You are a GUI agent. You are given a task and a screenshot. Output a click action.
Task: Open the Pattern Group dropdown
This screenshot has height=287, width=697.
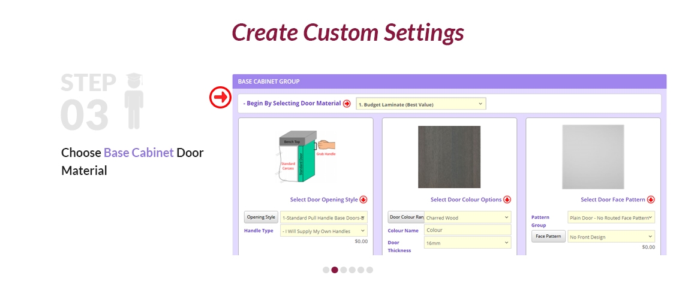coord(611,217)
